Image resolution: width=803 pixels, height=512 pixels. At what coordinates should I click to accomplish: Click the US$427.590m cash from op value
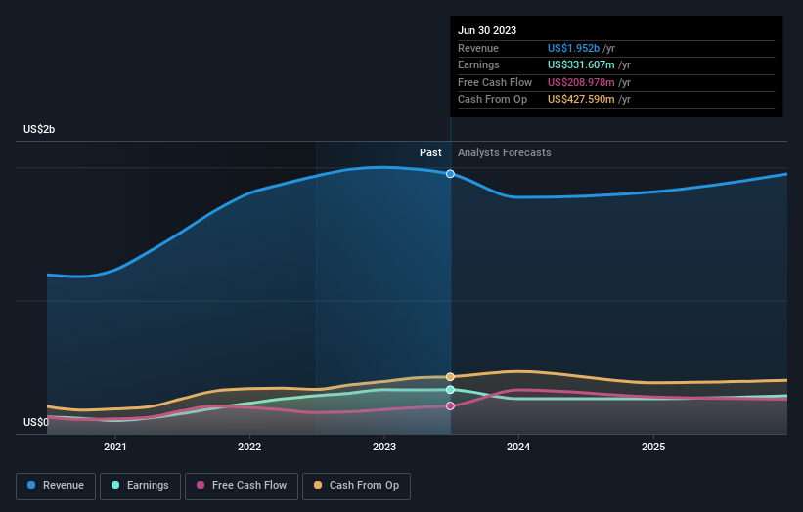coord(581,100)
